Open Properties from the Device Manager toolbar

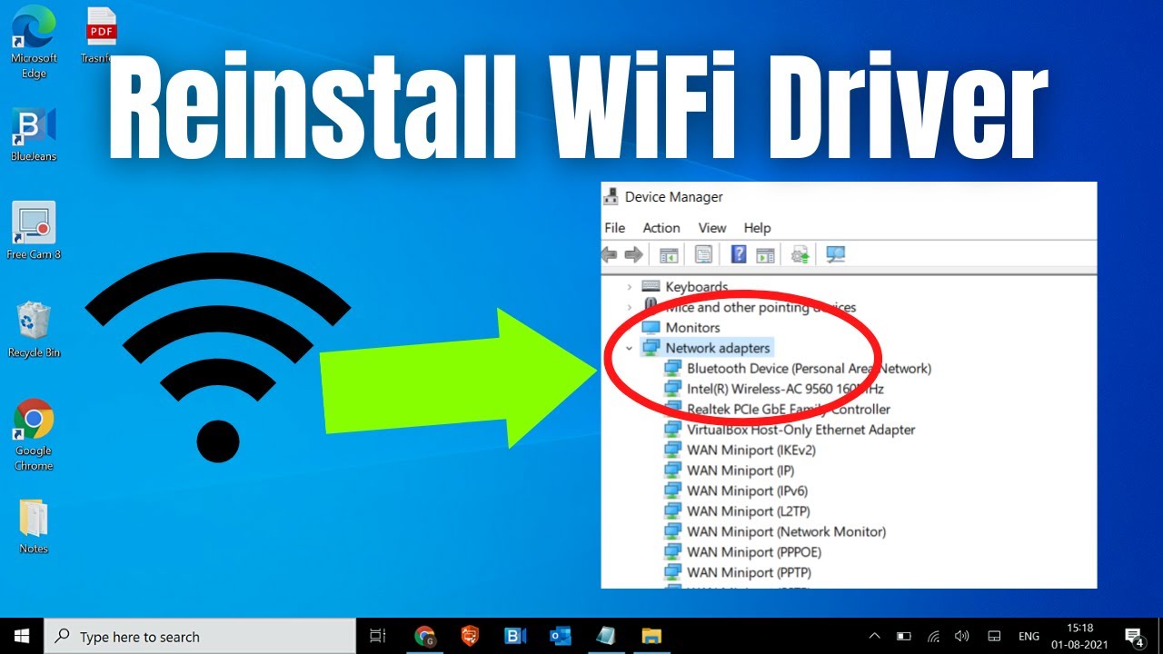tap(703, 255)
